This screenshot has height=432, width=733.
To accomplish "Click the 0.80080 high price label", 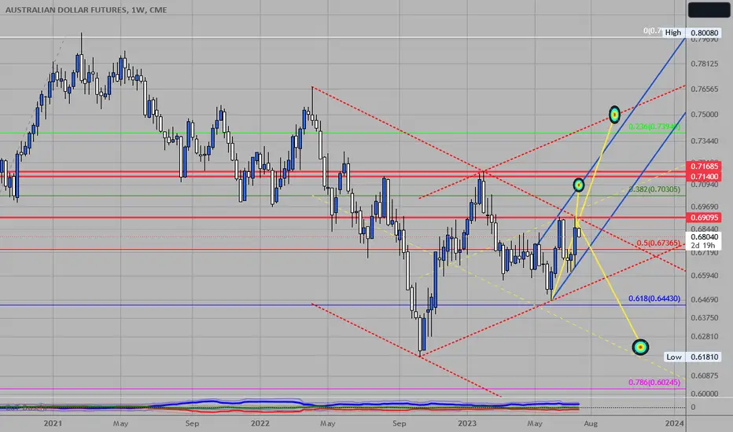I will coord(704,33).
